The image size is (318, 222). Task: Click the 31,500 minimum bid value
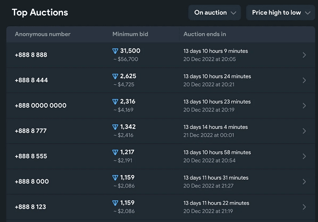tap(130, 51)
